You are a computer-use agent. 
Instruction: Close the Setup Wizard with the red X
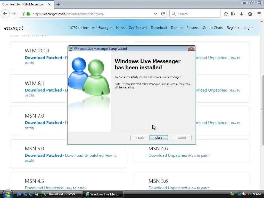tap(191, 49)
